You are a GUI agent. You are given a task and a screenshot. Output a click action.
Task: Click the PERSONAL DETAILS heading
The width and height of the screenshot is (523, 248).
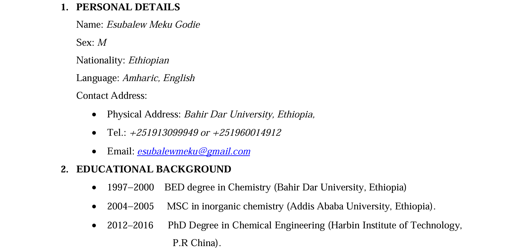coord(128,7)
